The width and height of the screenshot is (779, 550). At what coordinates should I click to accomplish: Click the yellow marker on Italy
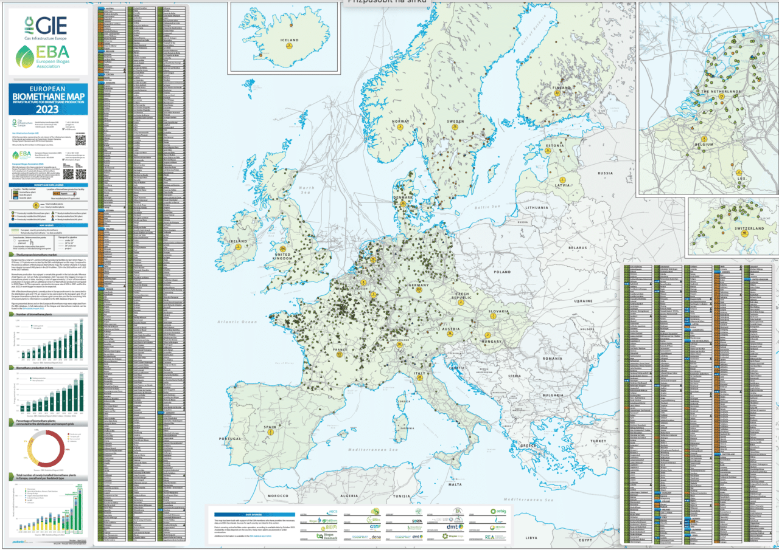(419, 377)
